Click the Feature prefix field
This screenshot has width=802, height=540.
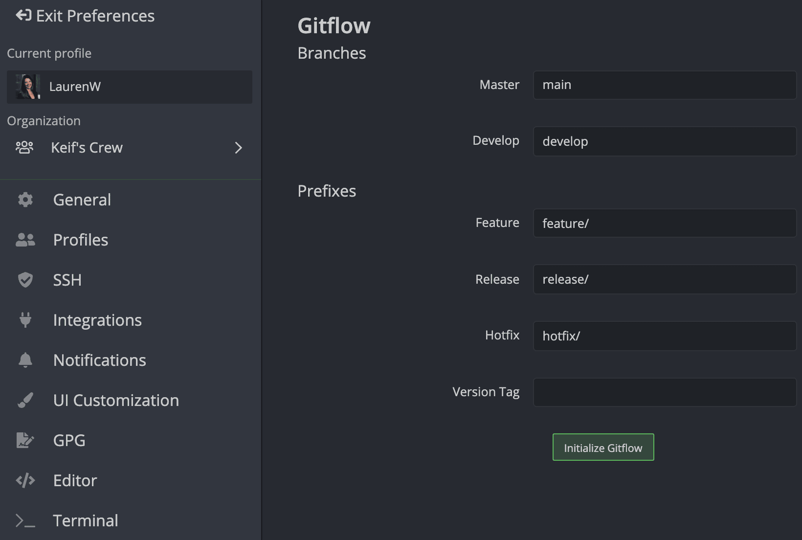tap(664, 223)
